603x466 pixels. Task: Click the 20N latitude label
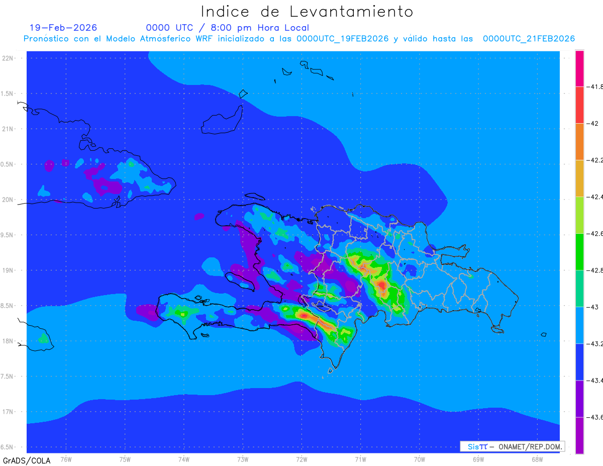(8, 200)
